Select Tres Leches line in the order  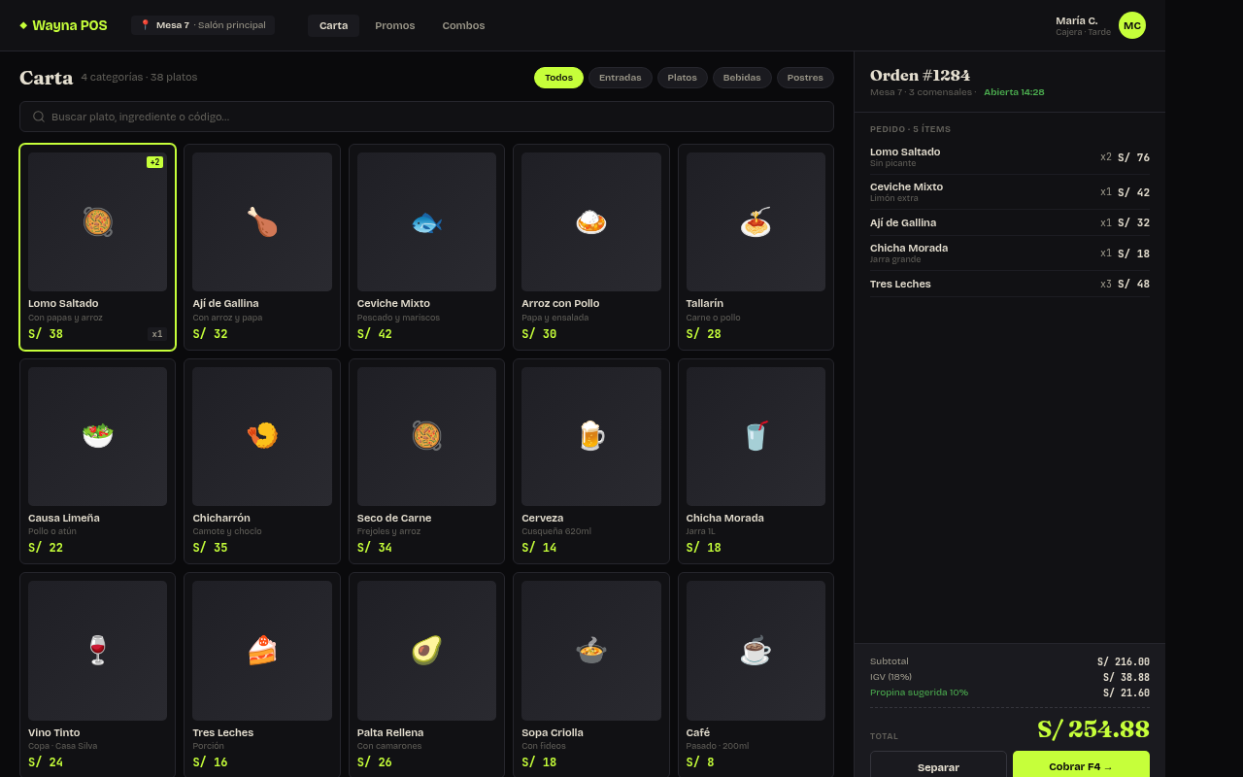(x=1010, y=284)
